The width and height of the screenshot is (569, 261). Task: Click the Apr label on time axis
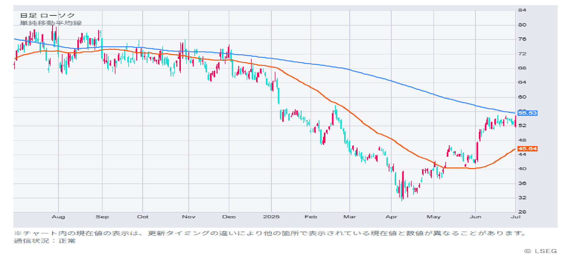tap(391, 217)
